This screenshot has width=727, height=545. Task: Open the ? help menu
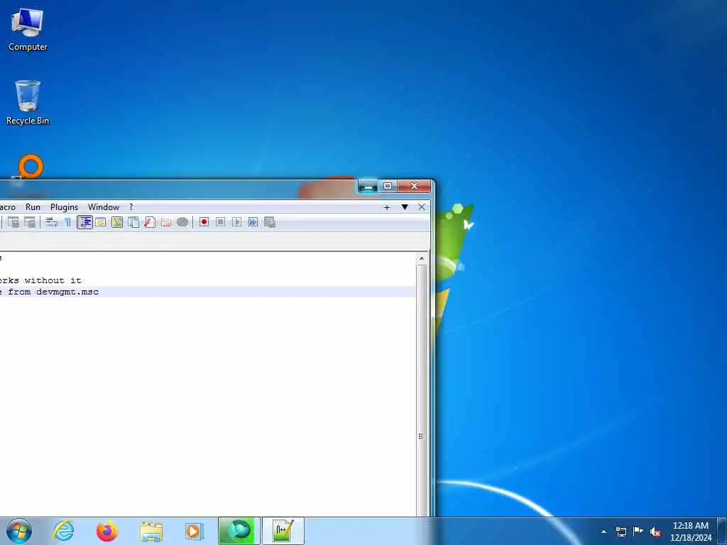pyautogui.click(x=131, y=207)
